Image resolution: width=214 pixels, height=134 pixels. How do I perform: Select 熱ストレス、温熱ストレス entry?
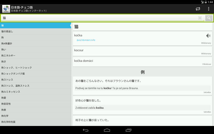point(36,85)
